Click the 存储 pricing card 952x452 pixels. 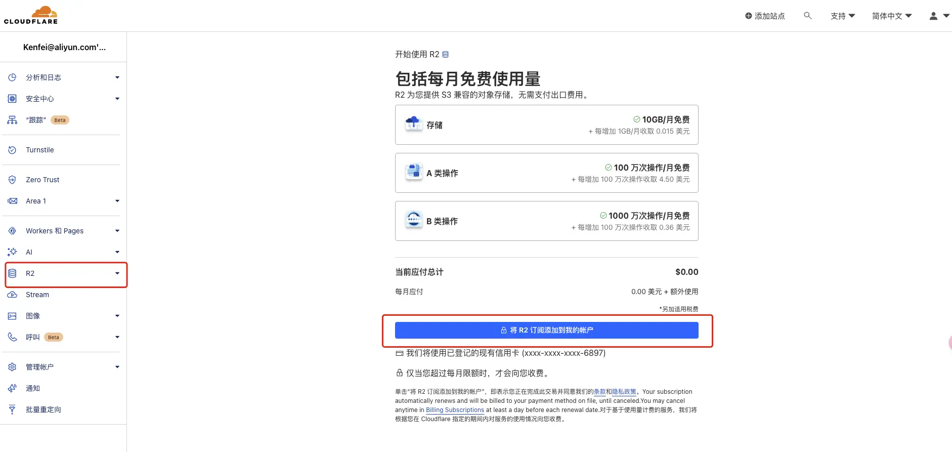pos(546,125)
